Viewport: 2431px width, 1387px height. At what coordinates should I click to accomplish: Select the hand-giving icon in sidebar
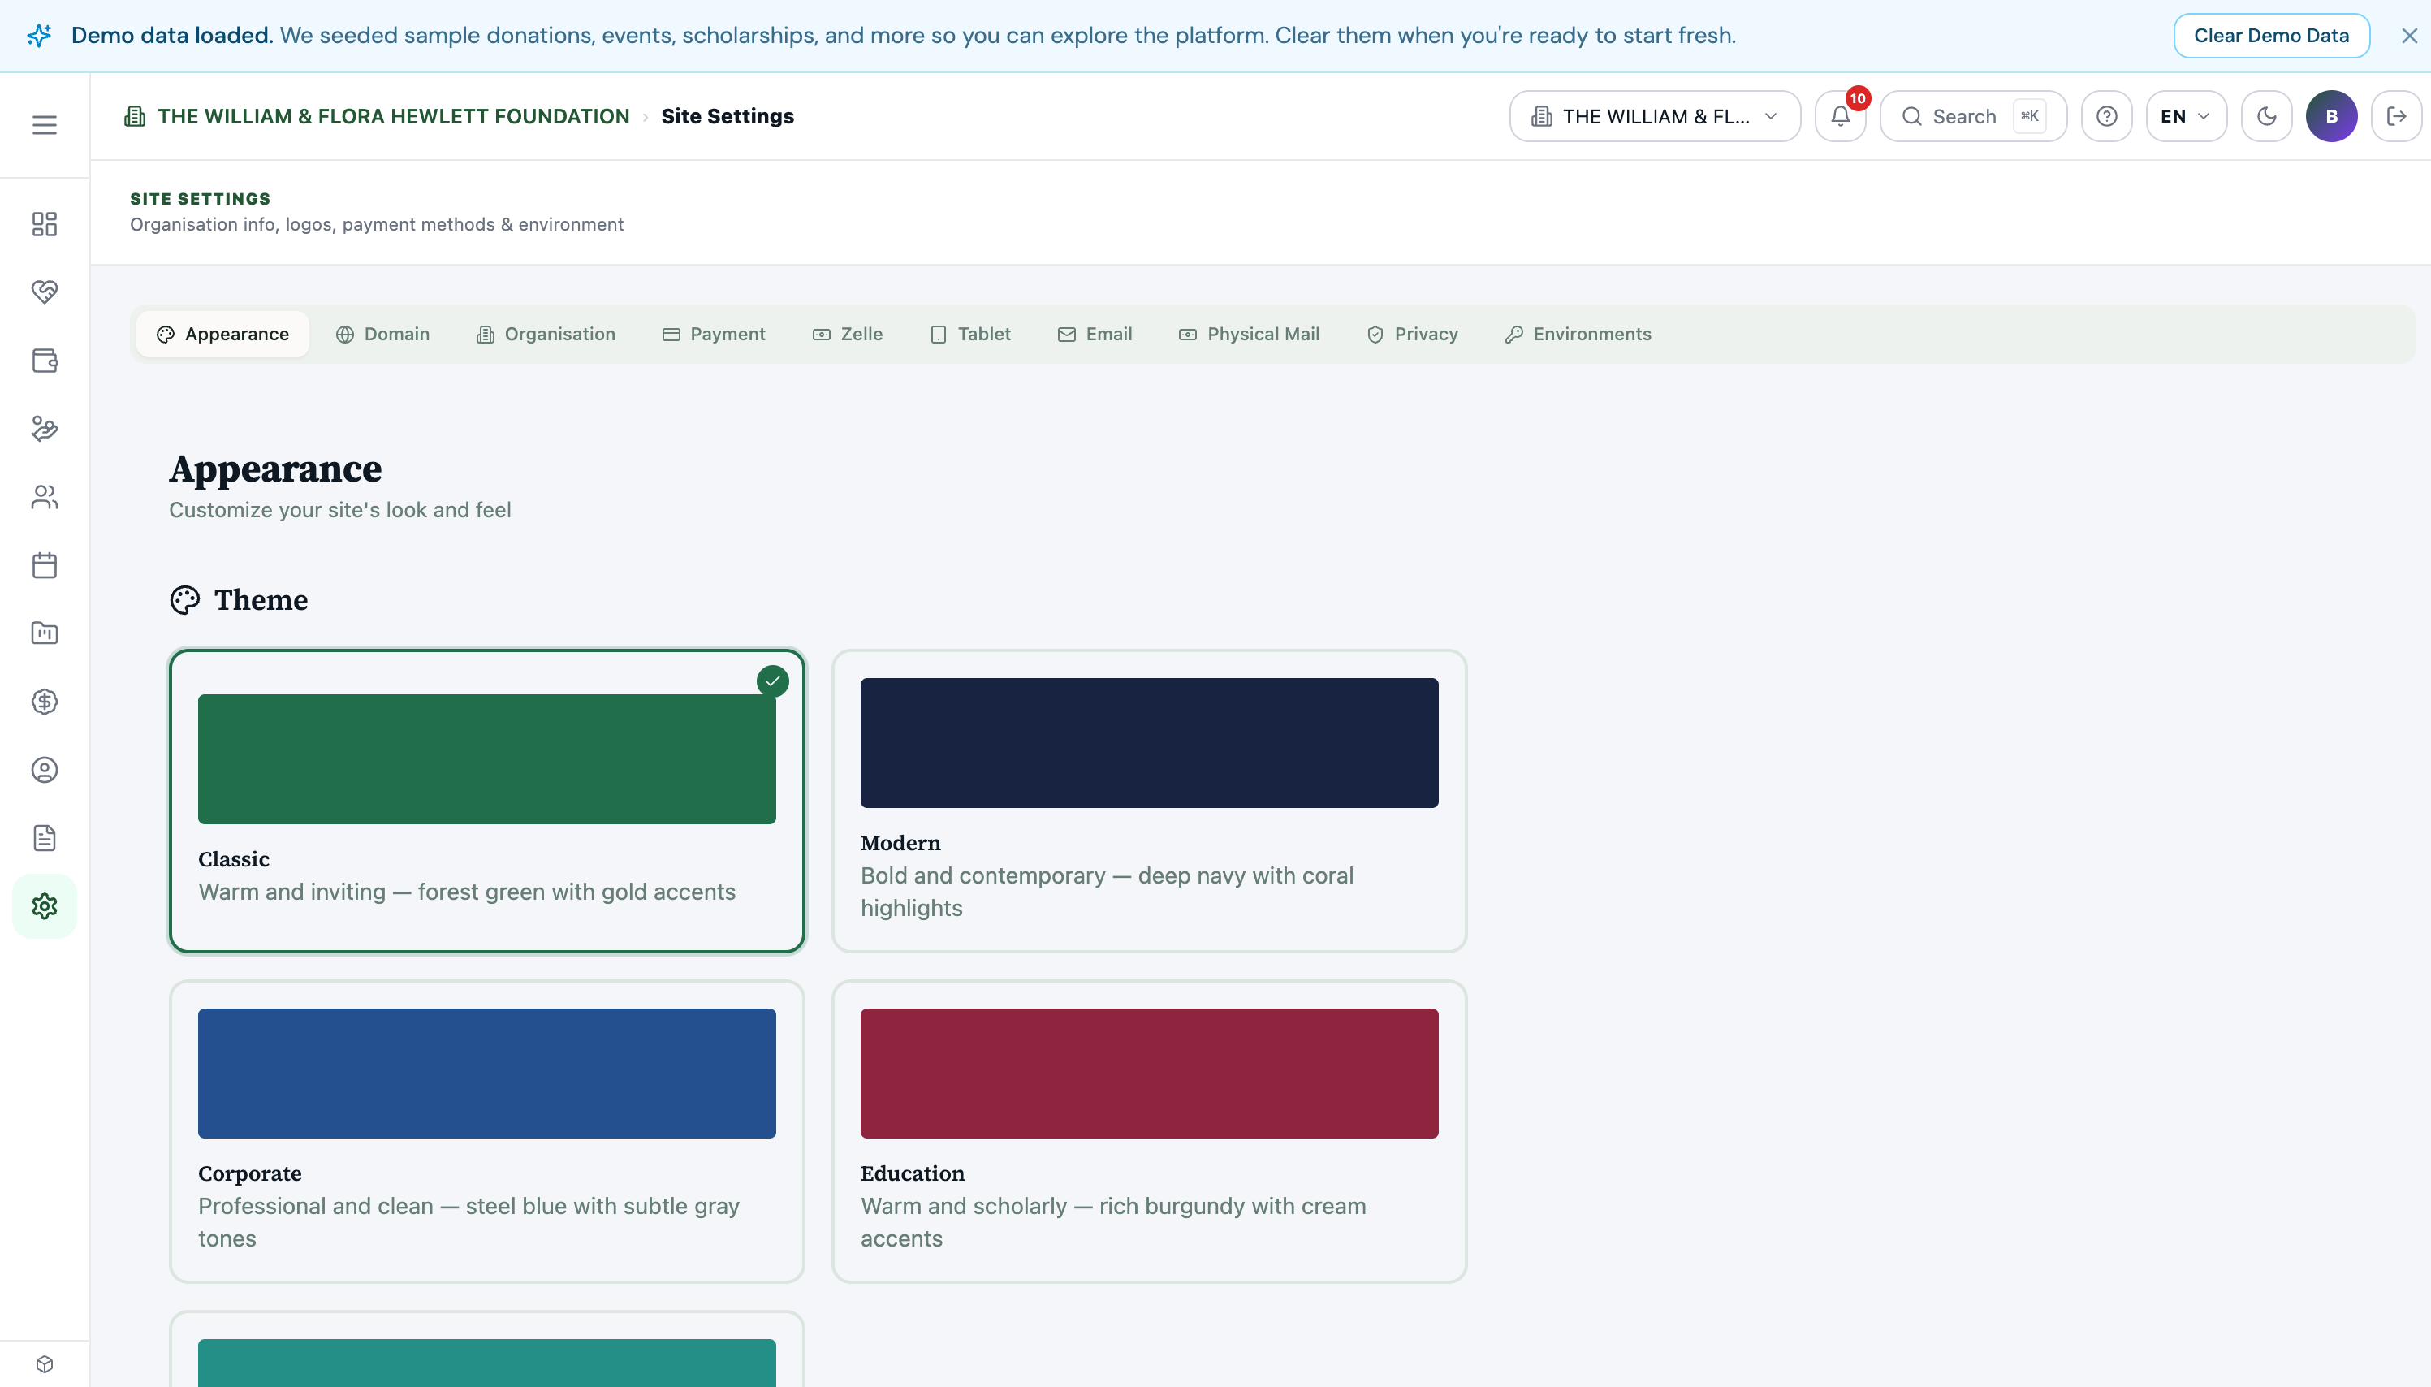44,429
